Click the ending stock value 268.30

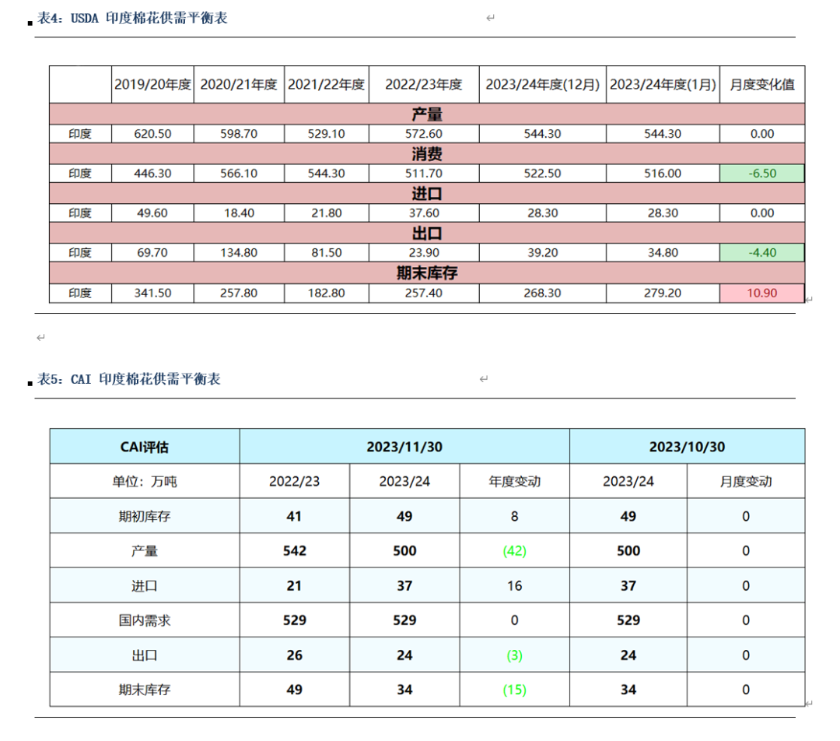543,293
